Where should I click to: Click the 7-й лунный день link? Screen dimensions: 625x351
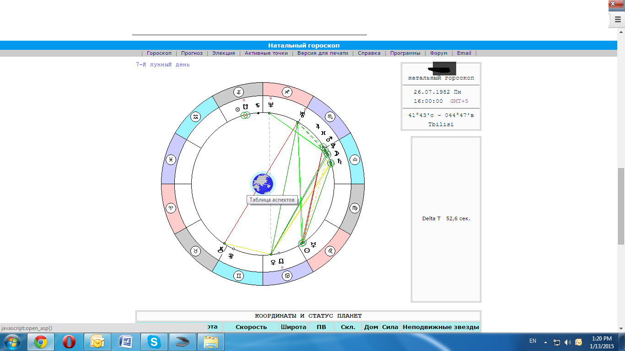pyautogui.click(x=163, y=64)
